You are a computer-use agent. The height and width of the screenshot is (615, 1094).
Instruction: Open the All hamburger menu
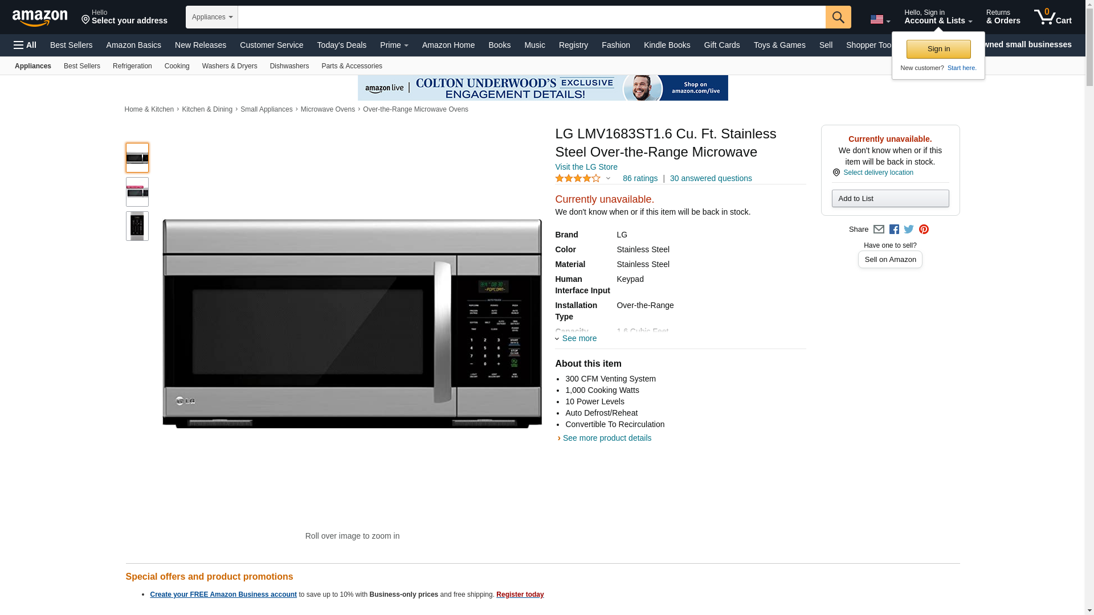(x=25, y=45)
